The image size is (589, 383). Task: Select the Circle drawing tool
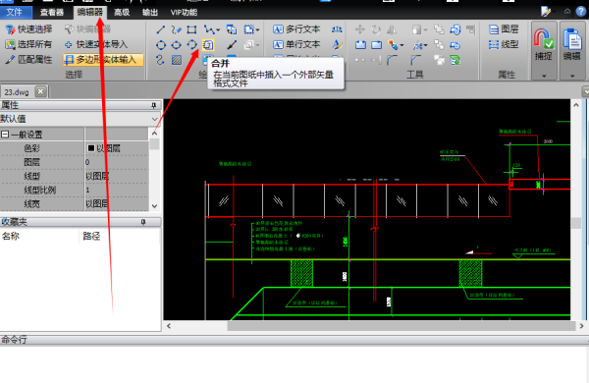coord(161,45)
